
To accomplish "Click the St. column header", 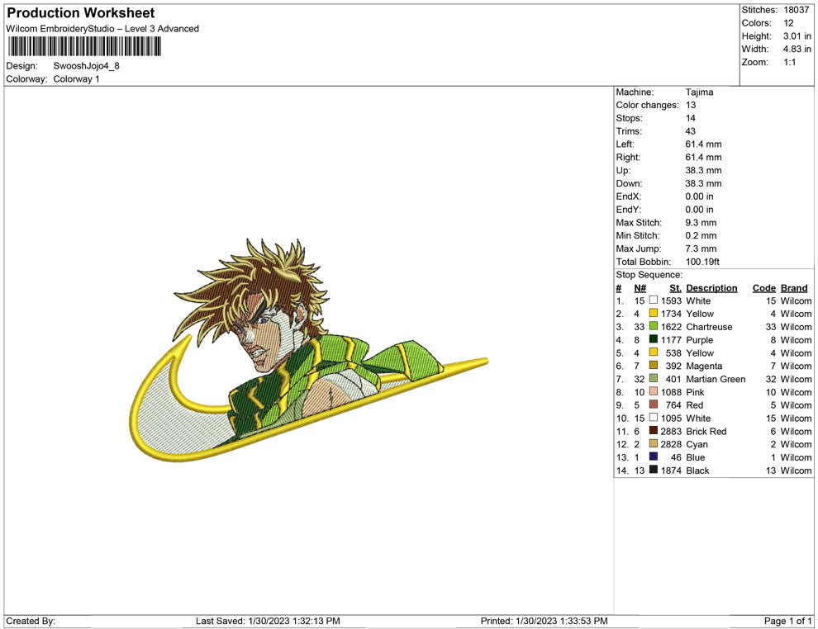I will pyautogui.click(x=676, y=288).
